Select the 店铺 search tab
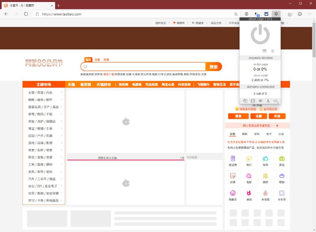The height and width of the screenshot is (232, 316). click(x=106, y=60)
